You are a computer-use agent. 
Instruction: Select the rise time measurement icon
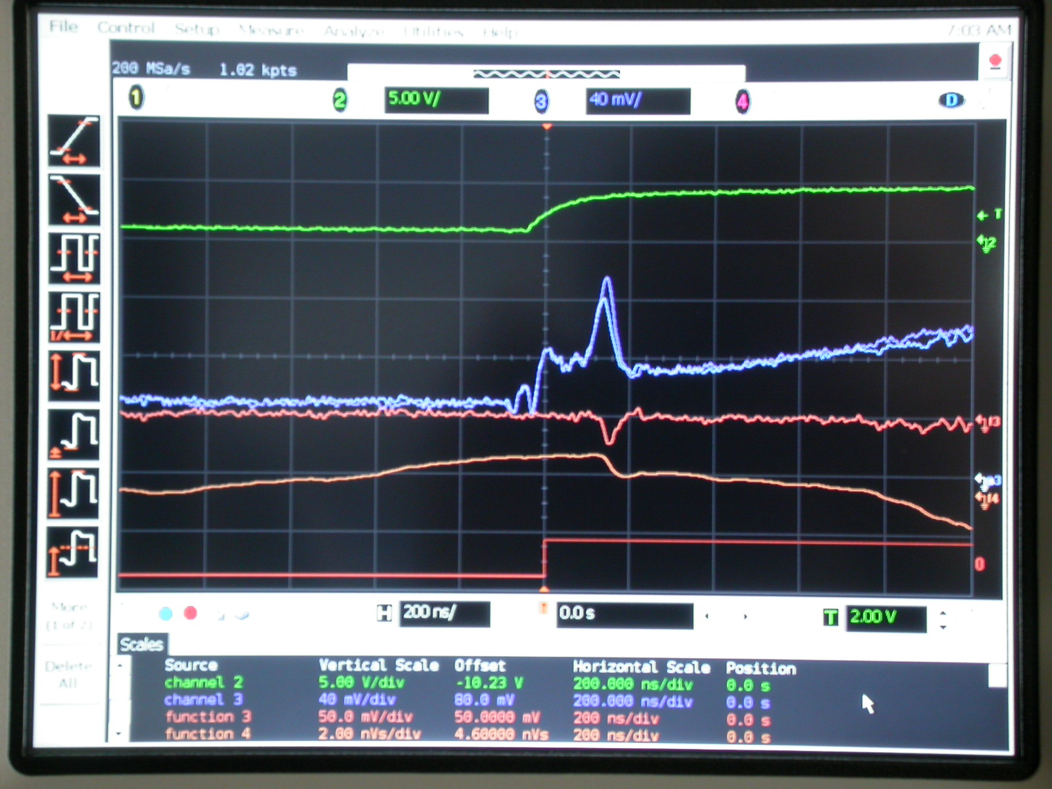tap(74, 141)
